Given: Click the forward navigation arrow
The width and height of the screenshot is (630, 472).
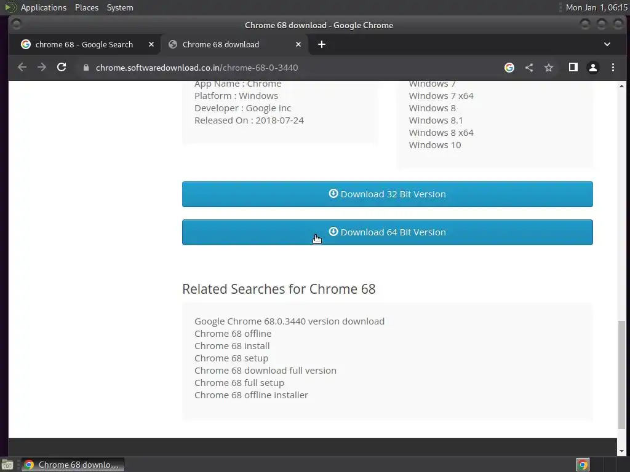Looking at the screenshot, I should 42,68.
